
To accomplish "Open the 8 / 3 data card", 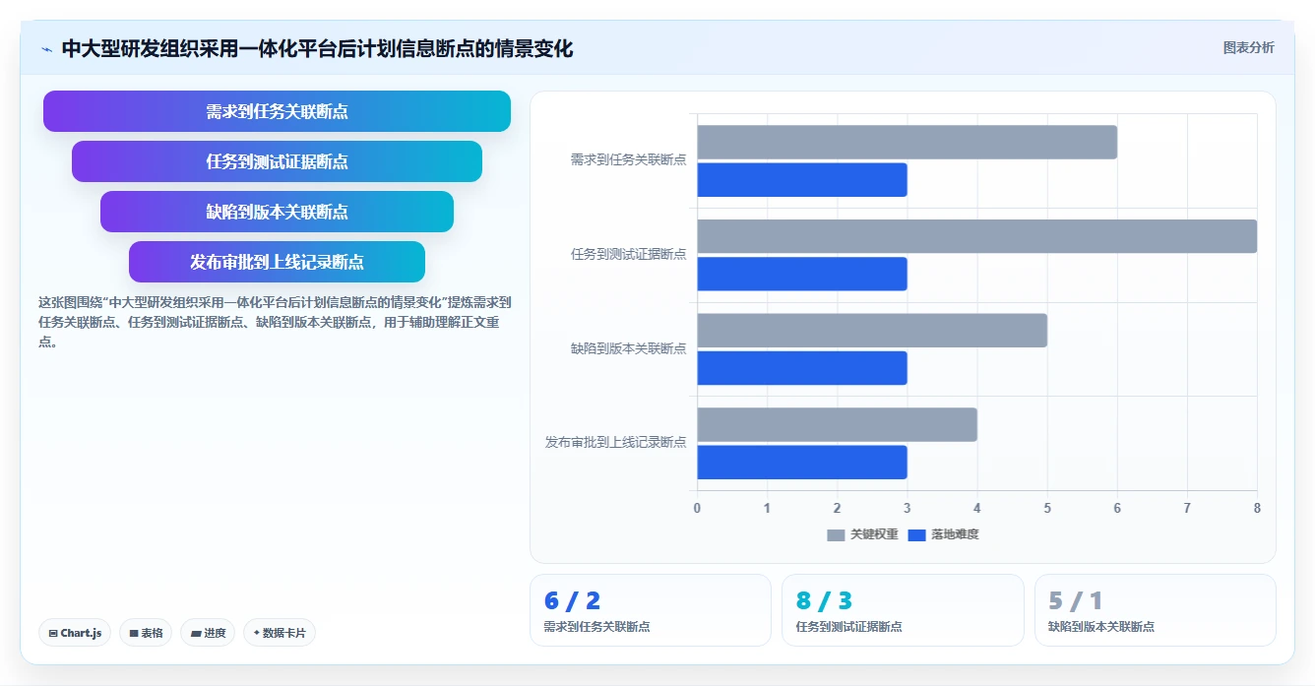I will point(903,610).
